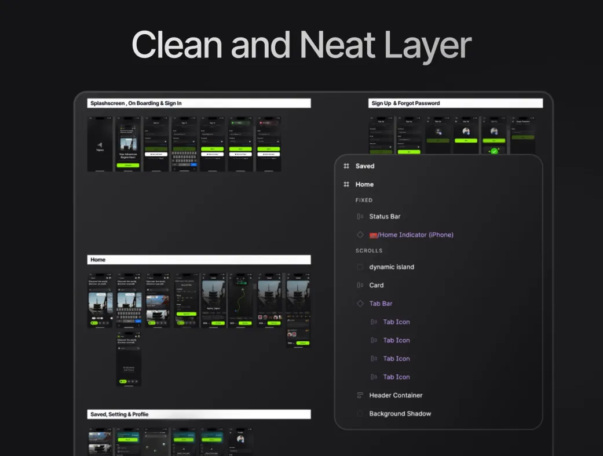Click the frame icon beside the Home layer

point(346,184)
